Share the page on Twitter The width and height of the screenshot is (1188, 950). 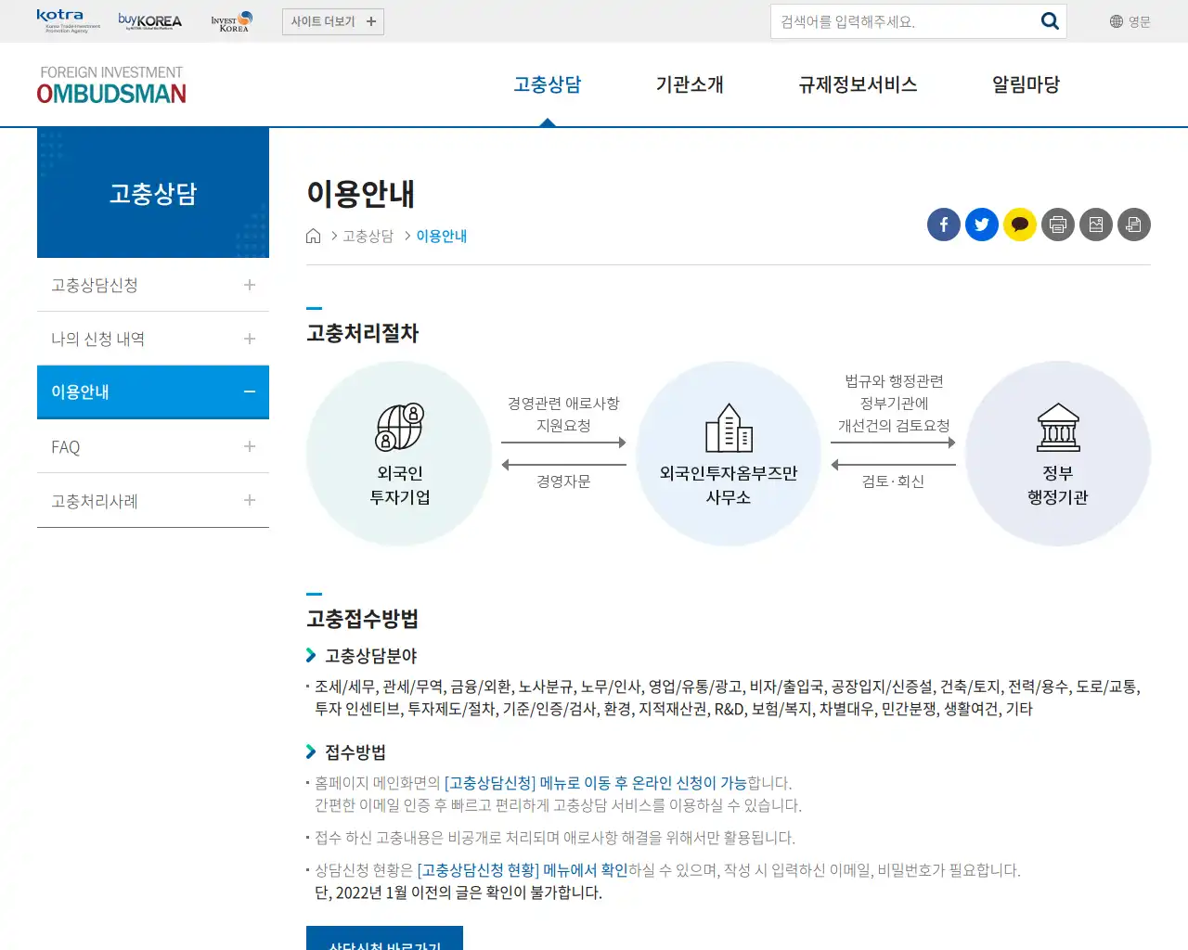click(x=981, y=225)
